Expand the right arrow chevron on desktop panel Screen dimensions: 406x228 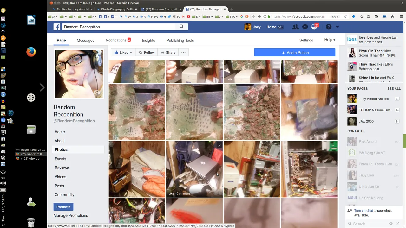point(42,87)
